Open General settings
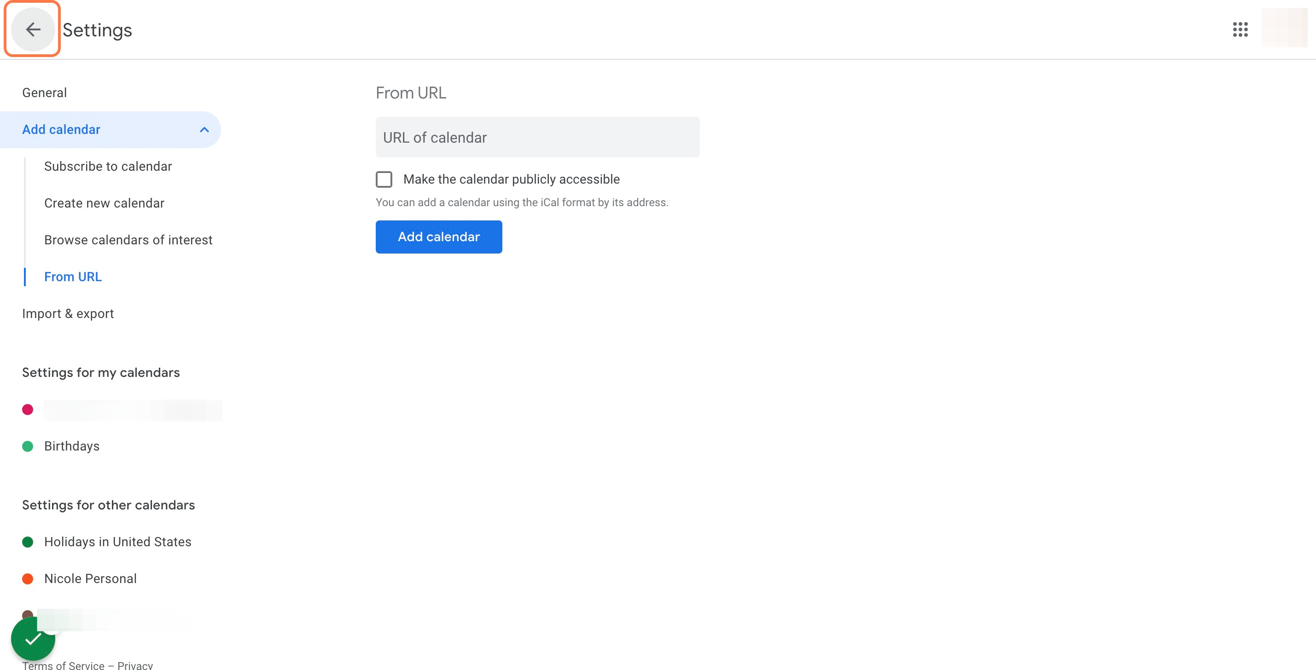Viewport: 1316px width, 670px height. pos(45,93)
